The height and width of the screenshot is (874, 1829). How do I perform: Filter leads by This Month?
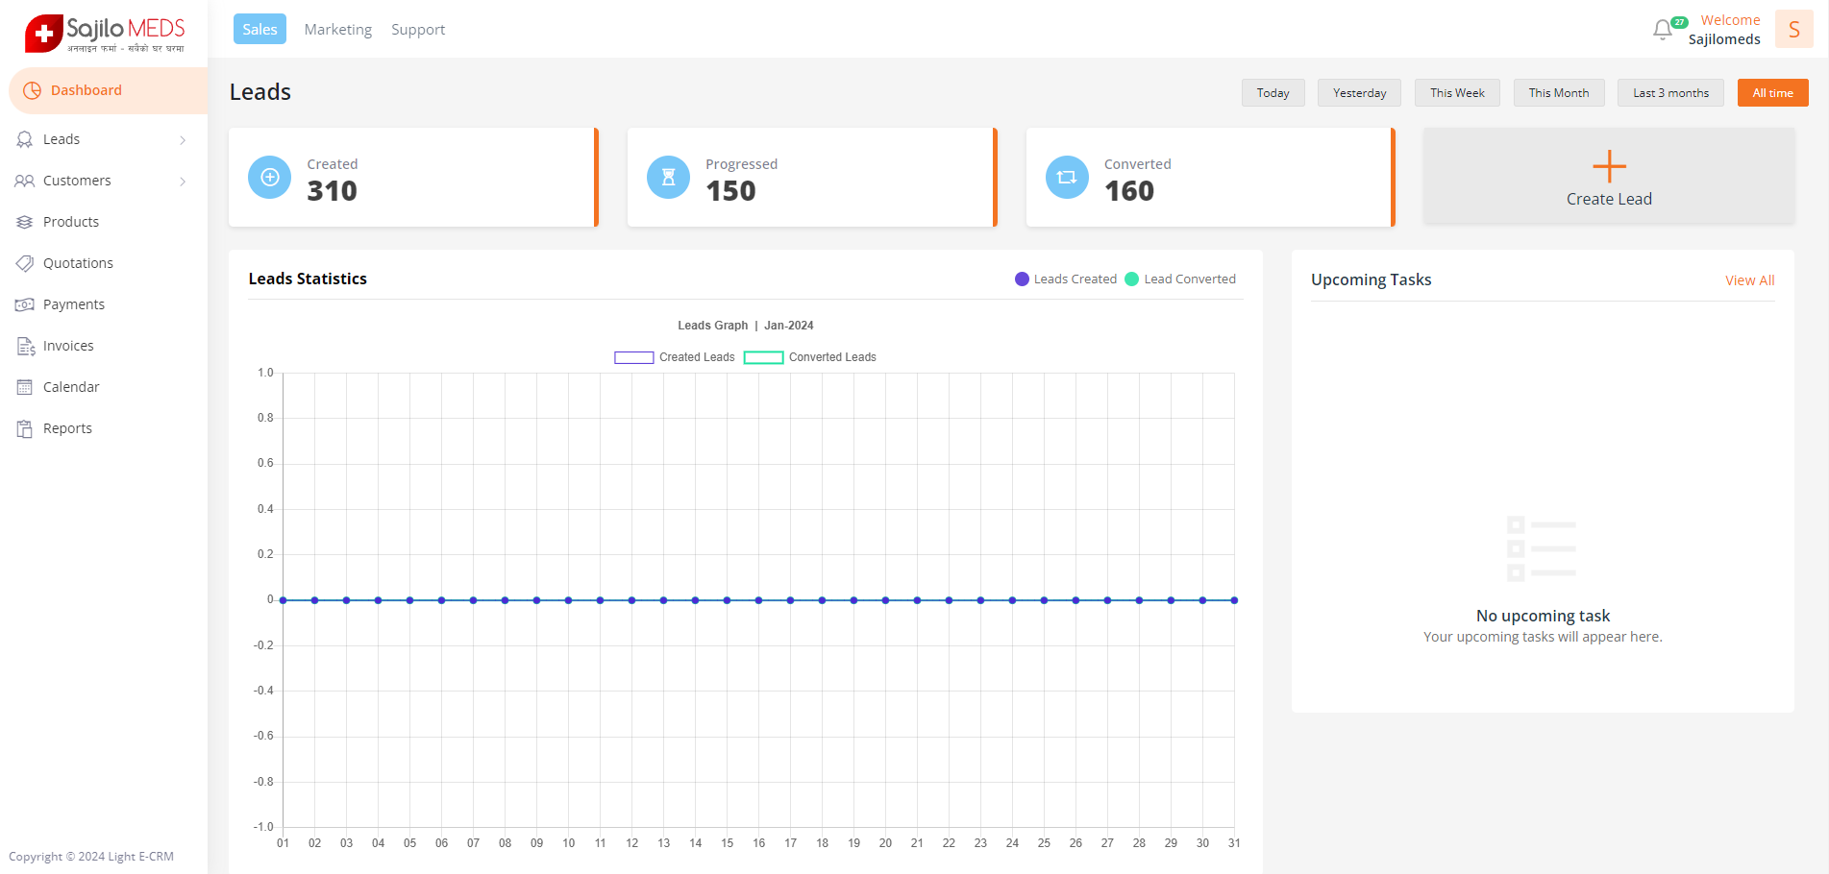tap(1558, 93)
